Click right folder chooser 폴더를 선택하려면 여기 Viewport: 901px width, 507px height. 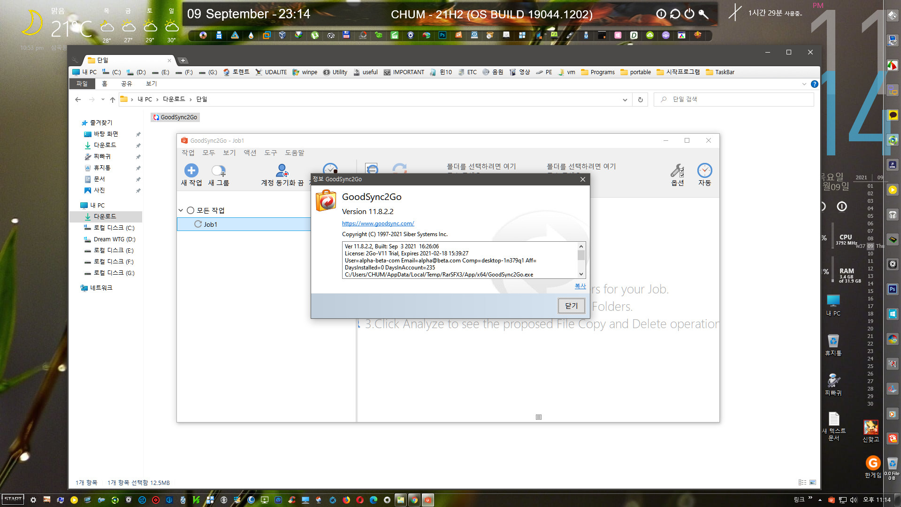point(581,166)
